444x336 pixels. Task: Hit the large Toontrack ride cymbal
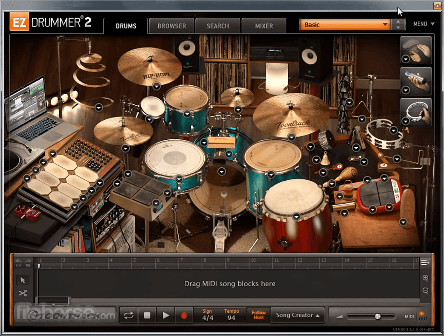coord(291,115)
